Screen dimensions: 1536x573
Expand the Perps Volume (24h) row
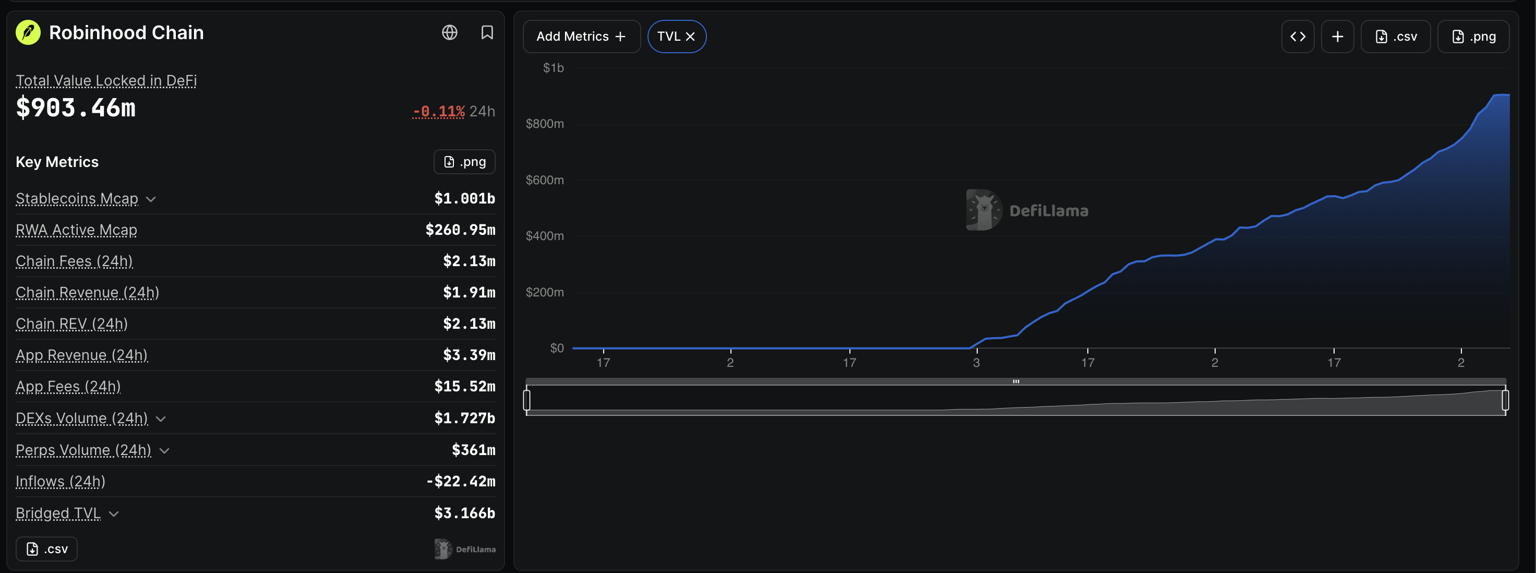[x=164, y=451]
